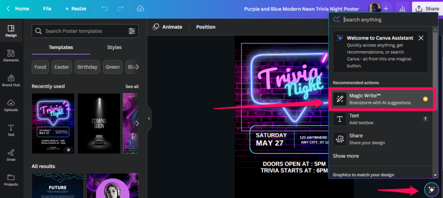This screenshot has height=198, width=443.
Task: Show next recently used templates with the arrow
Action: coord(137,123)
